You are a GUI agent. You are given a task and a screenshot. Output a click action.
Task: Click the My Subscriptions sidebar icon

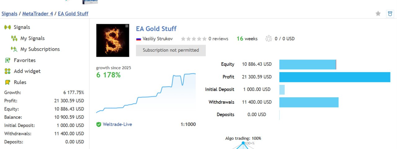[14, 49]
